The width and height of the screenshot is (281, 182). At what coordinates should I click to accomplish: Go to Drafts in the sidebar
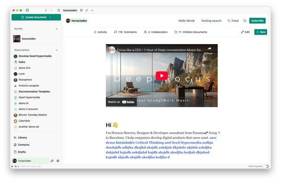(22, 152)
